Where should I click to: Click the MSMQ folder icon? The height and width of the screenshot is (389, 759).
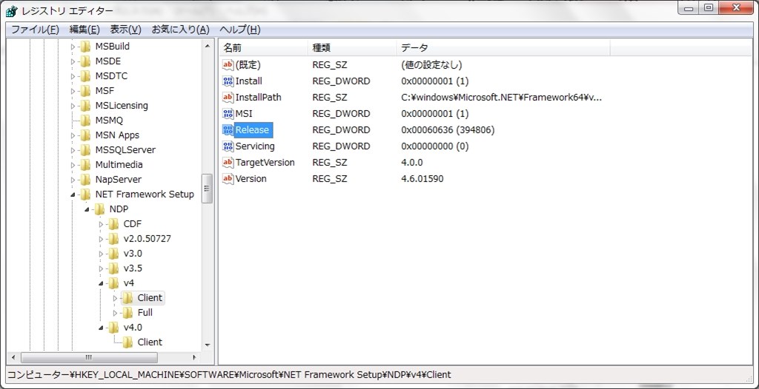point(86,121)
